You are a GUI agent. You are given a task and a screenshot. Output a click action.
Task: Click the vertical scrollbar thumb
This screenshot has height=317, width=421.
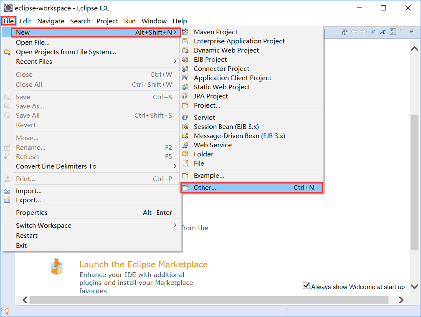415,182
